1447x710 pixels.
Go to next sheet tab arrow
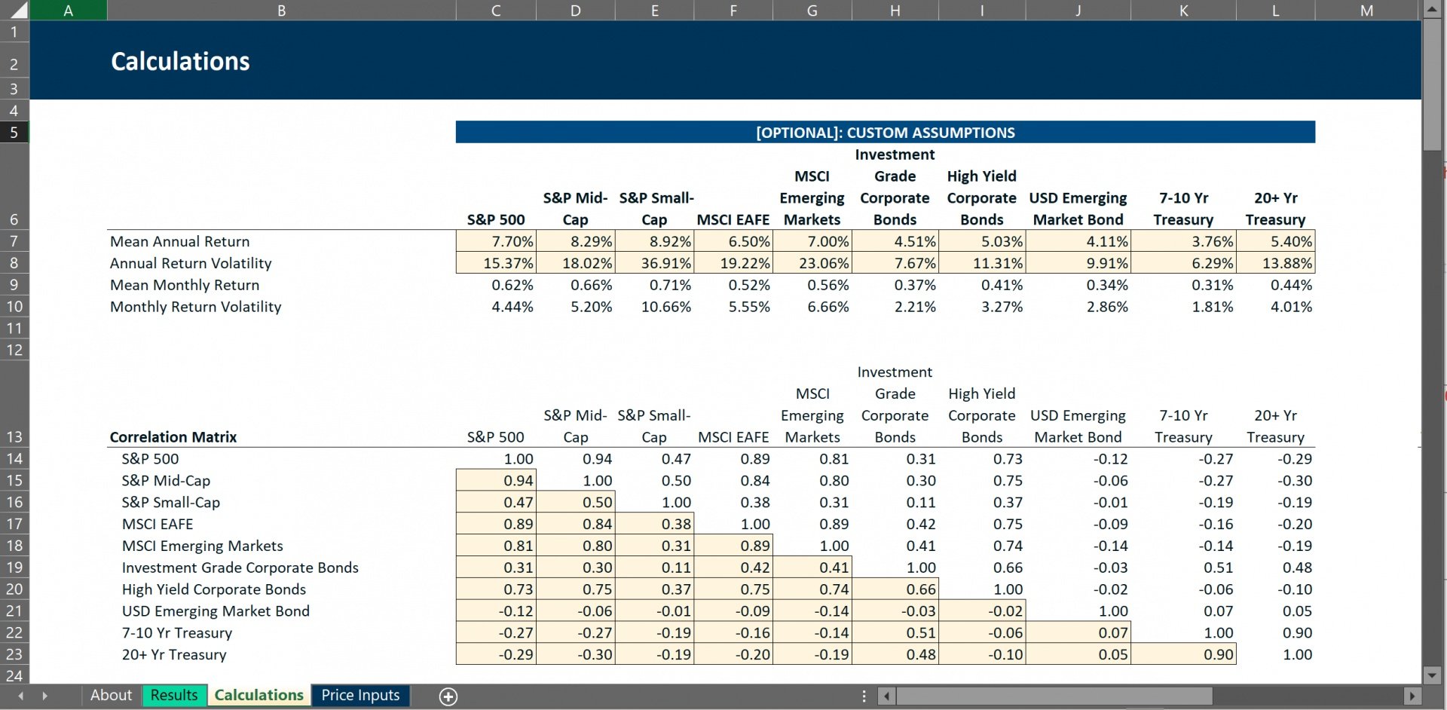pos(45,696)
